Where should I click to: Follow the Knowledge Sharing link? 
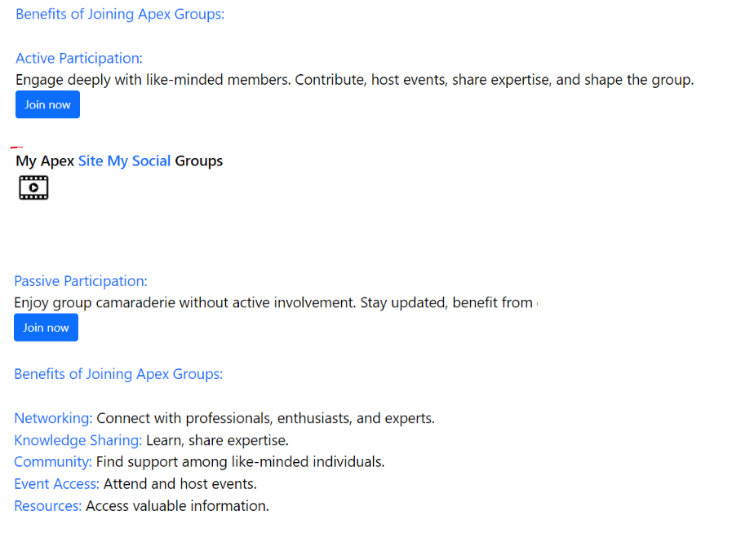coord(78,440)
